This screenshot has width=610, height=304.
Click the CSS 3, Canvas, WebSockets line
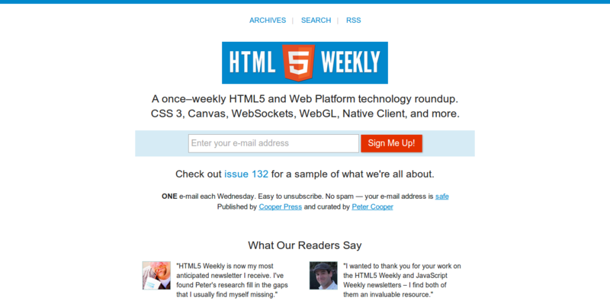coord(305,114)
